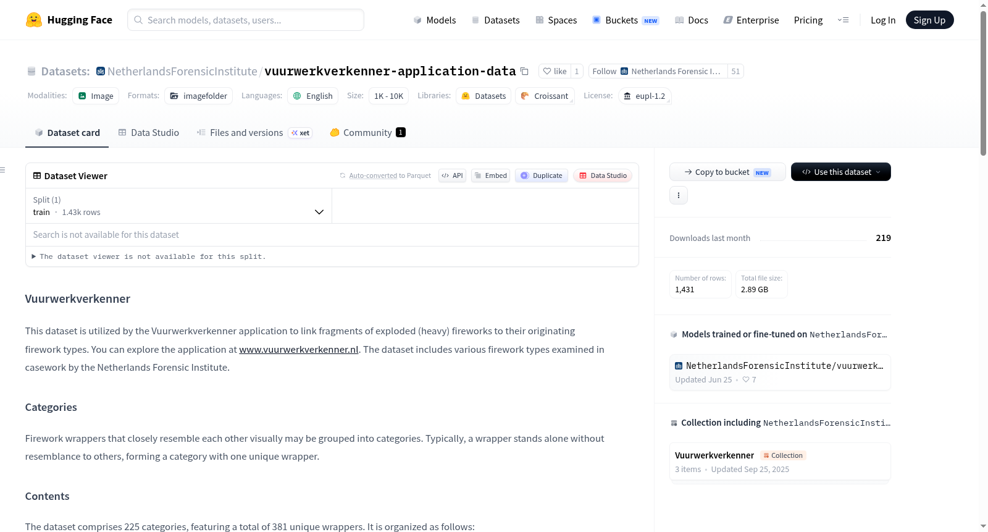Click the disabled dataset search field
Screen dimensions: 988x532
pos(332,235)
